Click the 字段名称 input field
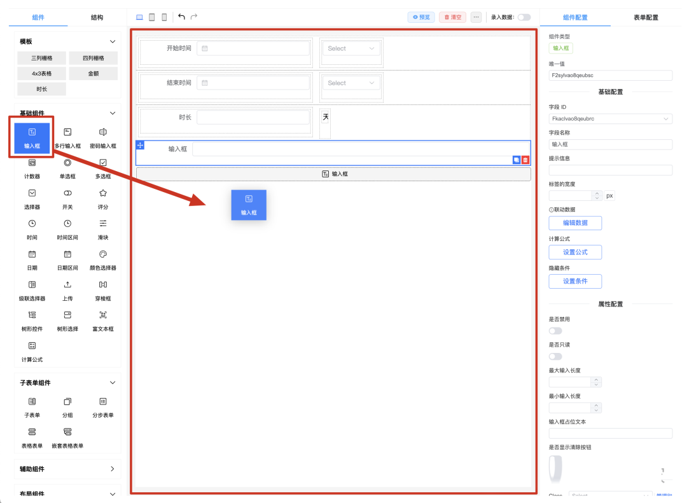687x503 pixels. 610,144
